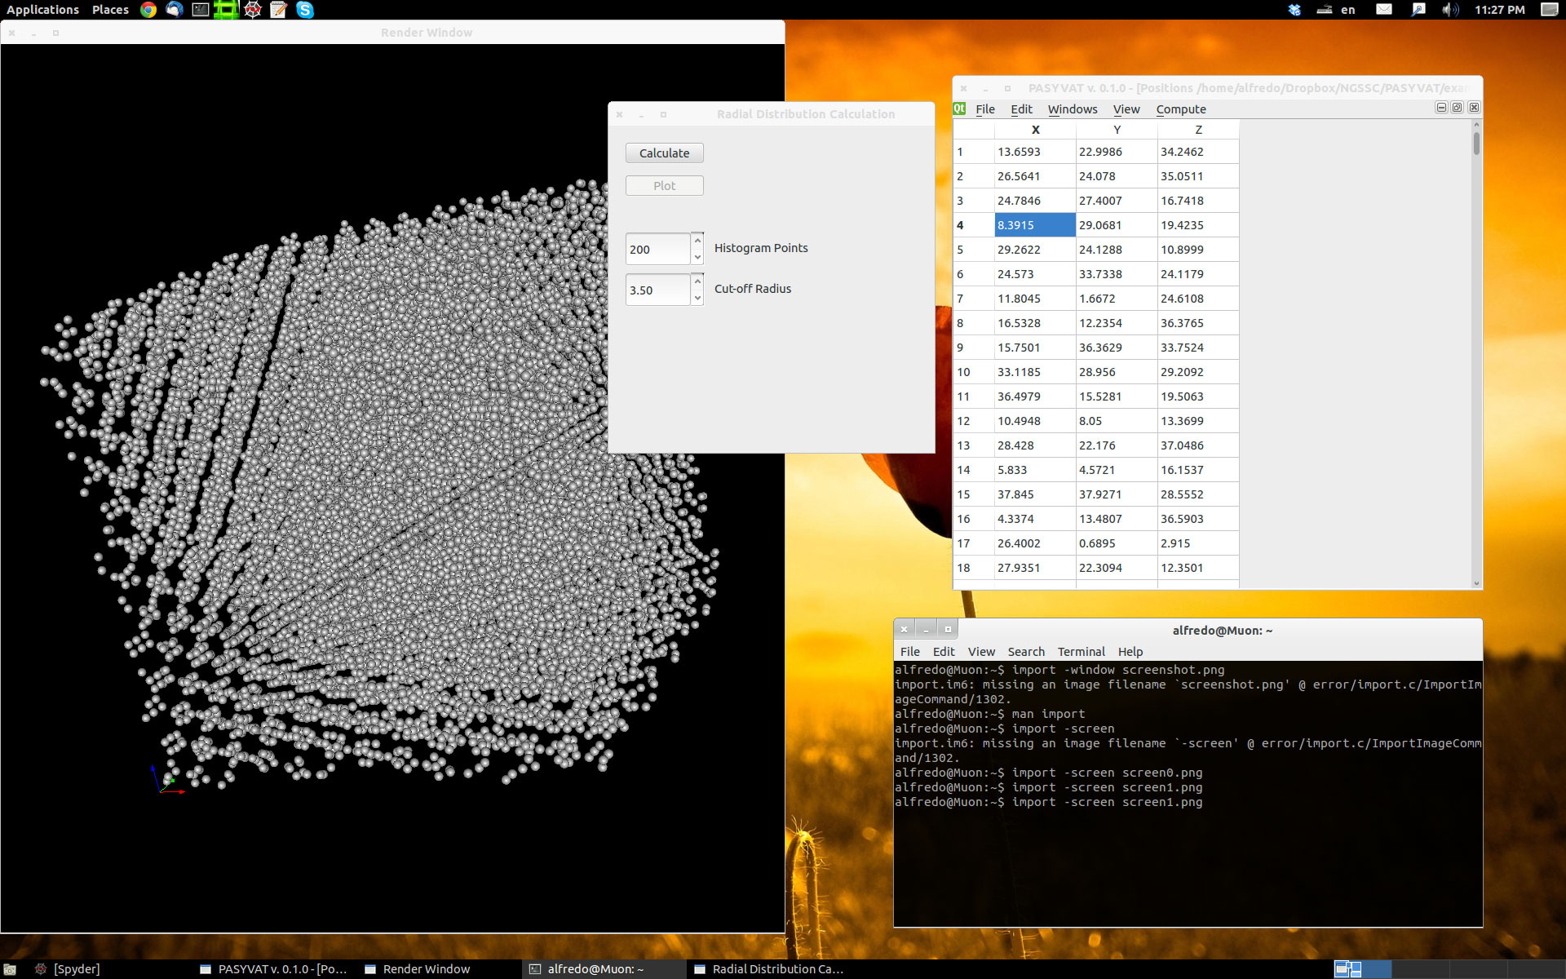Viewport: 1566px width, 979px height.
Task: Open the Terminal menu in terminal window
Action: (x=1081, y=652)
